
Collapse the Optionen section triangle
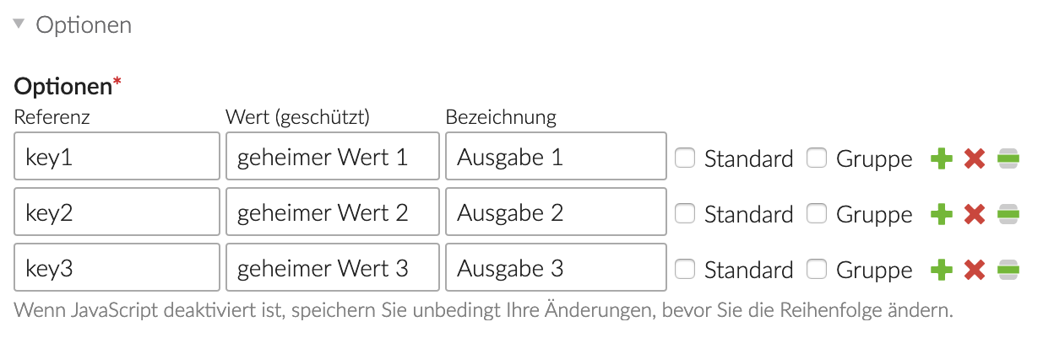[19, 24]
